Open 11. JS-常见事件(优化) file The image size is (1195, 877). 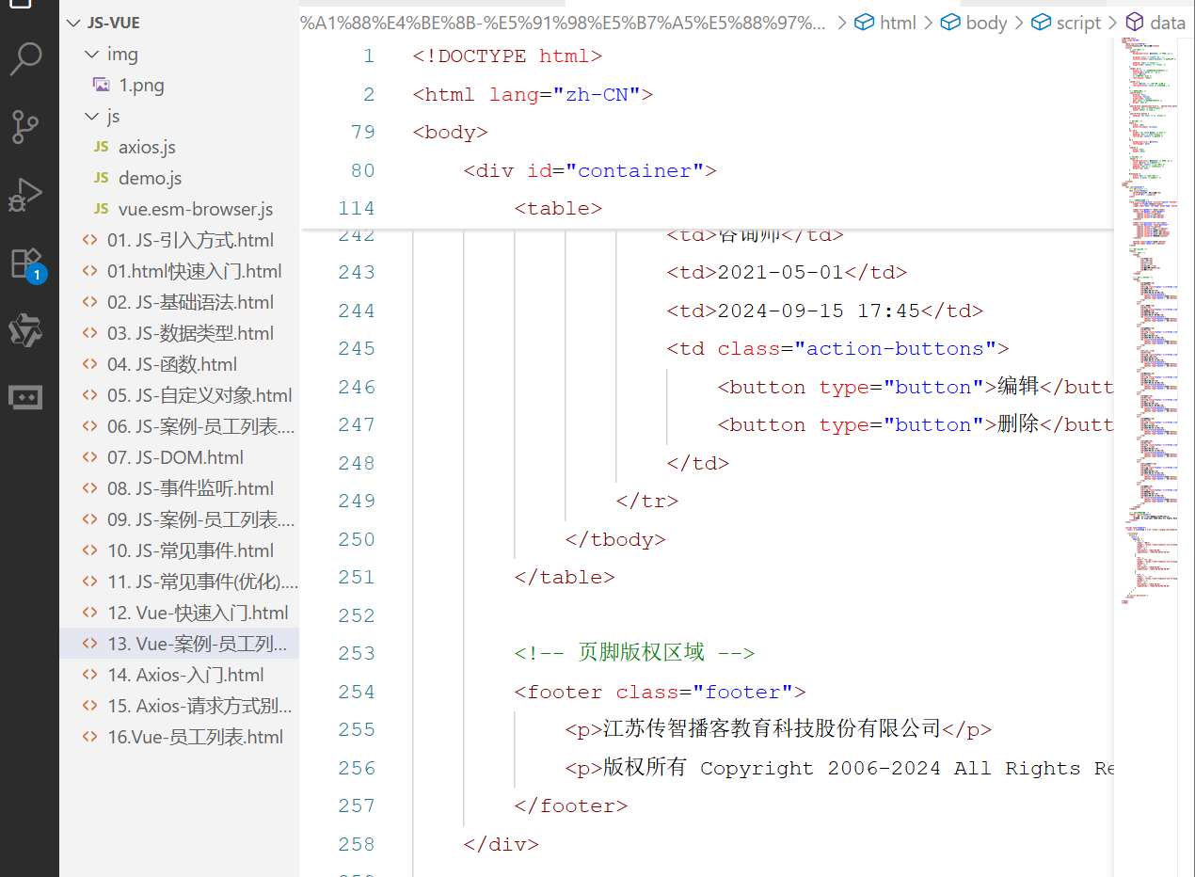click(x=179, y=582)
